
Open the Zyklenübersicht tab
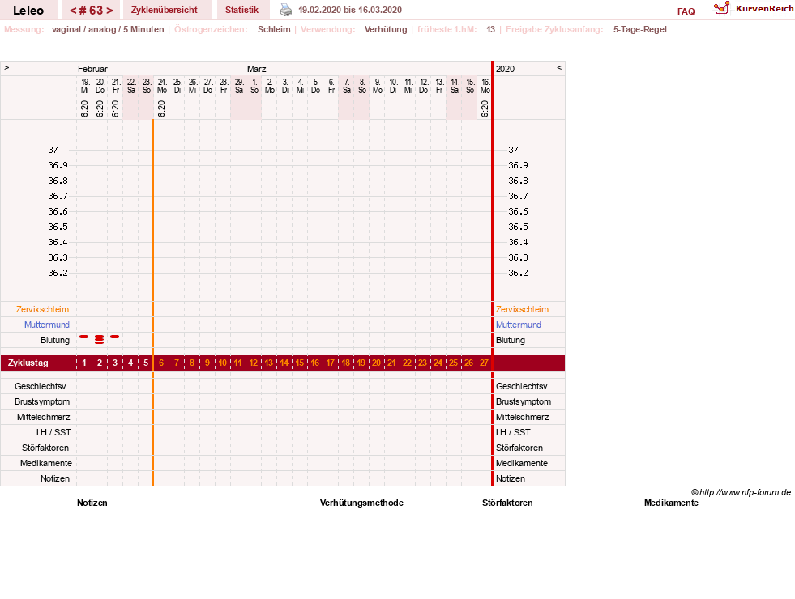(x=165, y=10)
